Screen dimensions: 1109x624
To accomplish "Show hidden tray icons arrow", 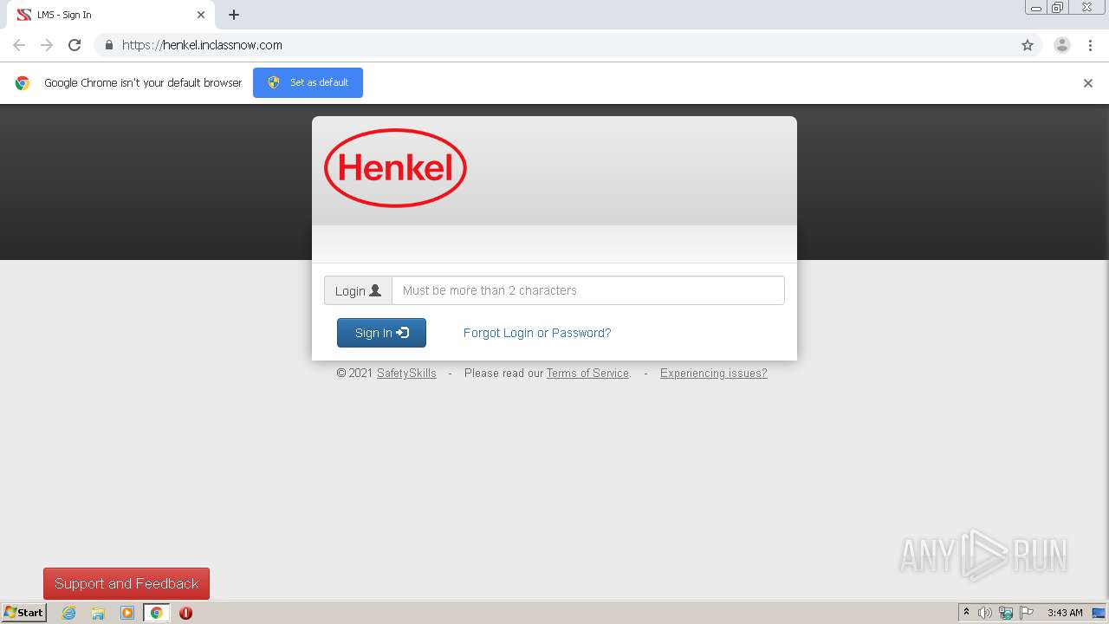I will [966, 613].
